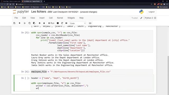The height and width of the screenshot is (95, 169).
Task: Click the In [5]: prompt label
Action: [x=25, y=32]
